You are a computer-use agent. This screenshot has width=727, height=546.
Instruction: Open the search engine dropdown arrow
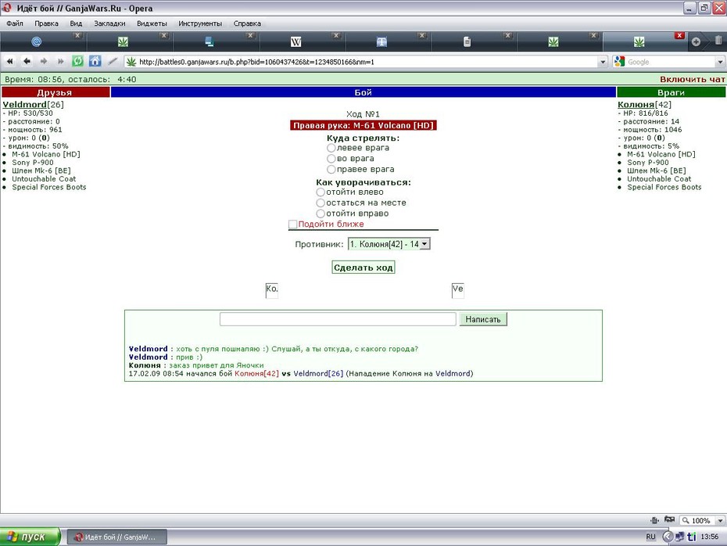(720, 62)
